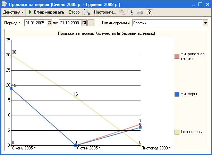This screenshot has height=155, width=212.
Task: Click the axis swap icon in toolbar
Action: tap(87, 12)
